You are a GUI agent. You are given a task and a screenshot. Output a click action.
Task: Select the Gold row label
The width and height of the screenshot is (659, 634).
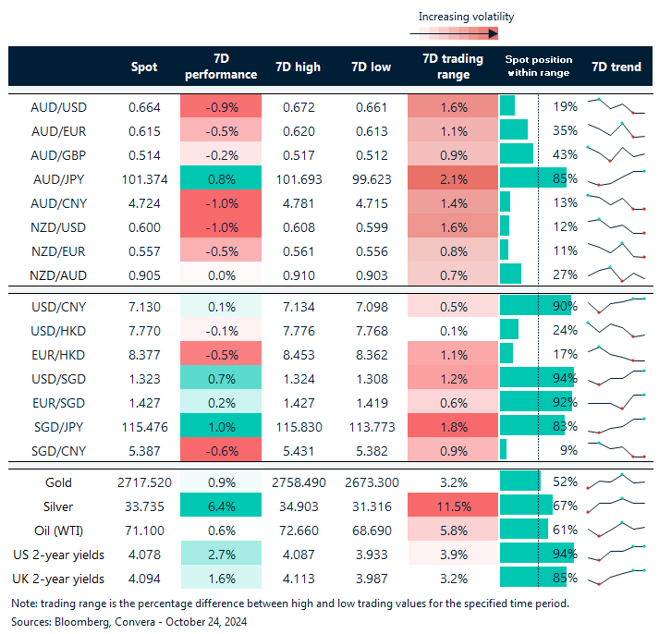58,482
